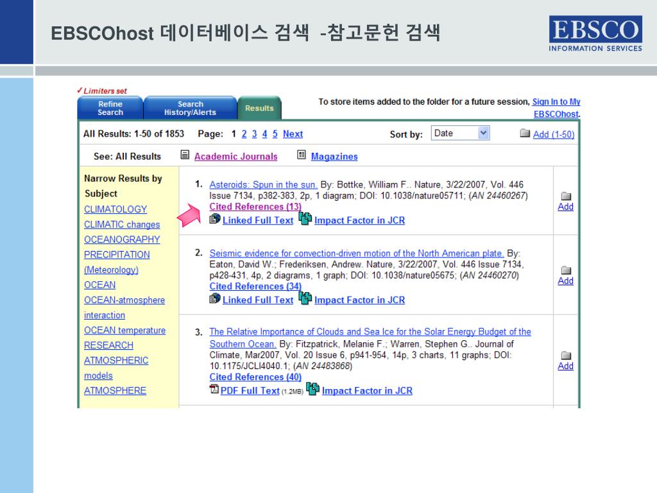Open Impact Factor in JCR for Seismic article
This screenshot has height=493, width=657.
pyautogui.click(x=359, y=300)
